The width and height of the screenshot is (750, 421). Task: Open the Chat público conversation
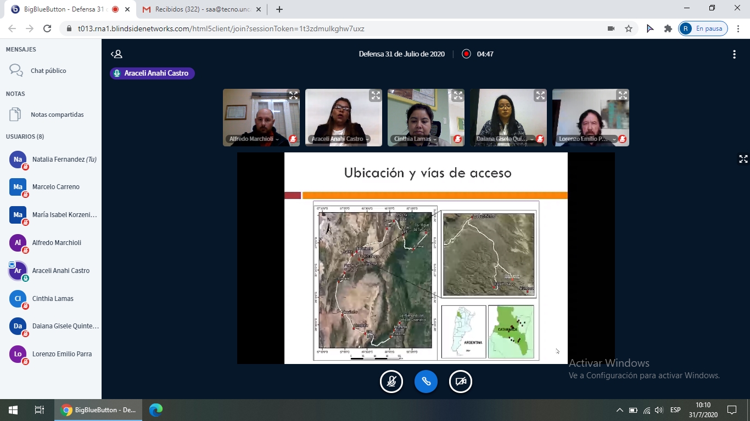pyautogui.click(x=48, y=71)
